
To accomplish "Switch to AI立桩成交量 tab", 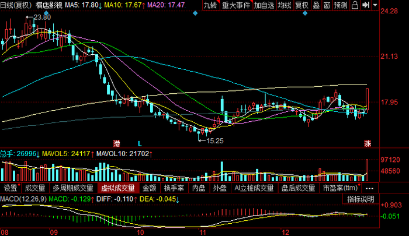I will 254,188.
